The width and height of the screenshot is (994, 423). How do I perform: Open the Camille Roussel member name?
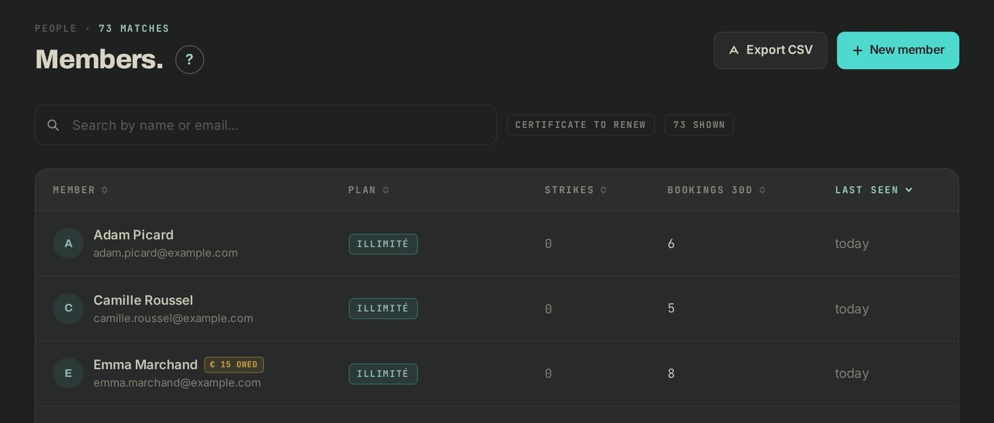(x=144, y=300)
